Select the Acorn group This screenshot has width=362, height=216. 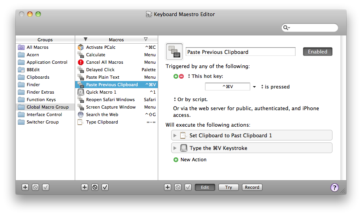[x=45, y=55]
